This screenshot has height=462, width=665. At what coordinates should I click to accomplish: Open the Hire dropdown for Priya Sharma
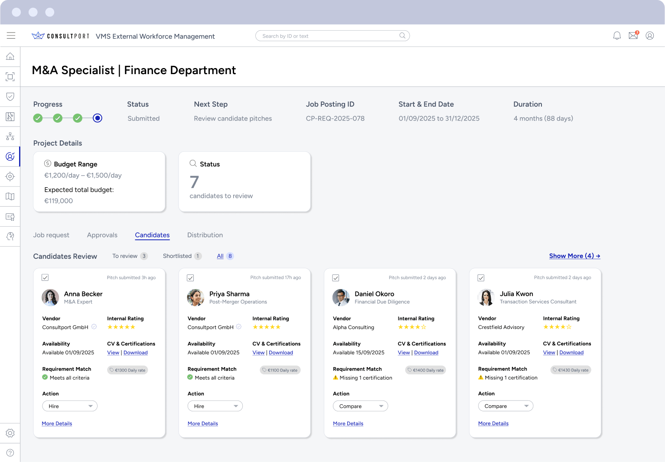[215, 406]
